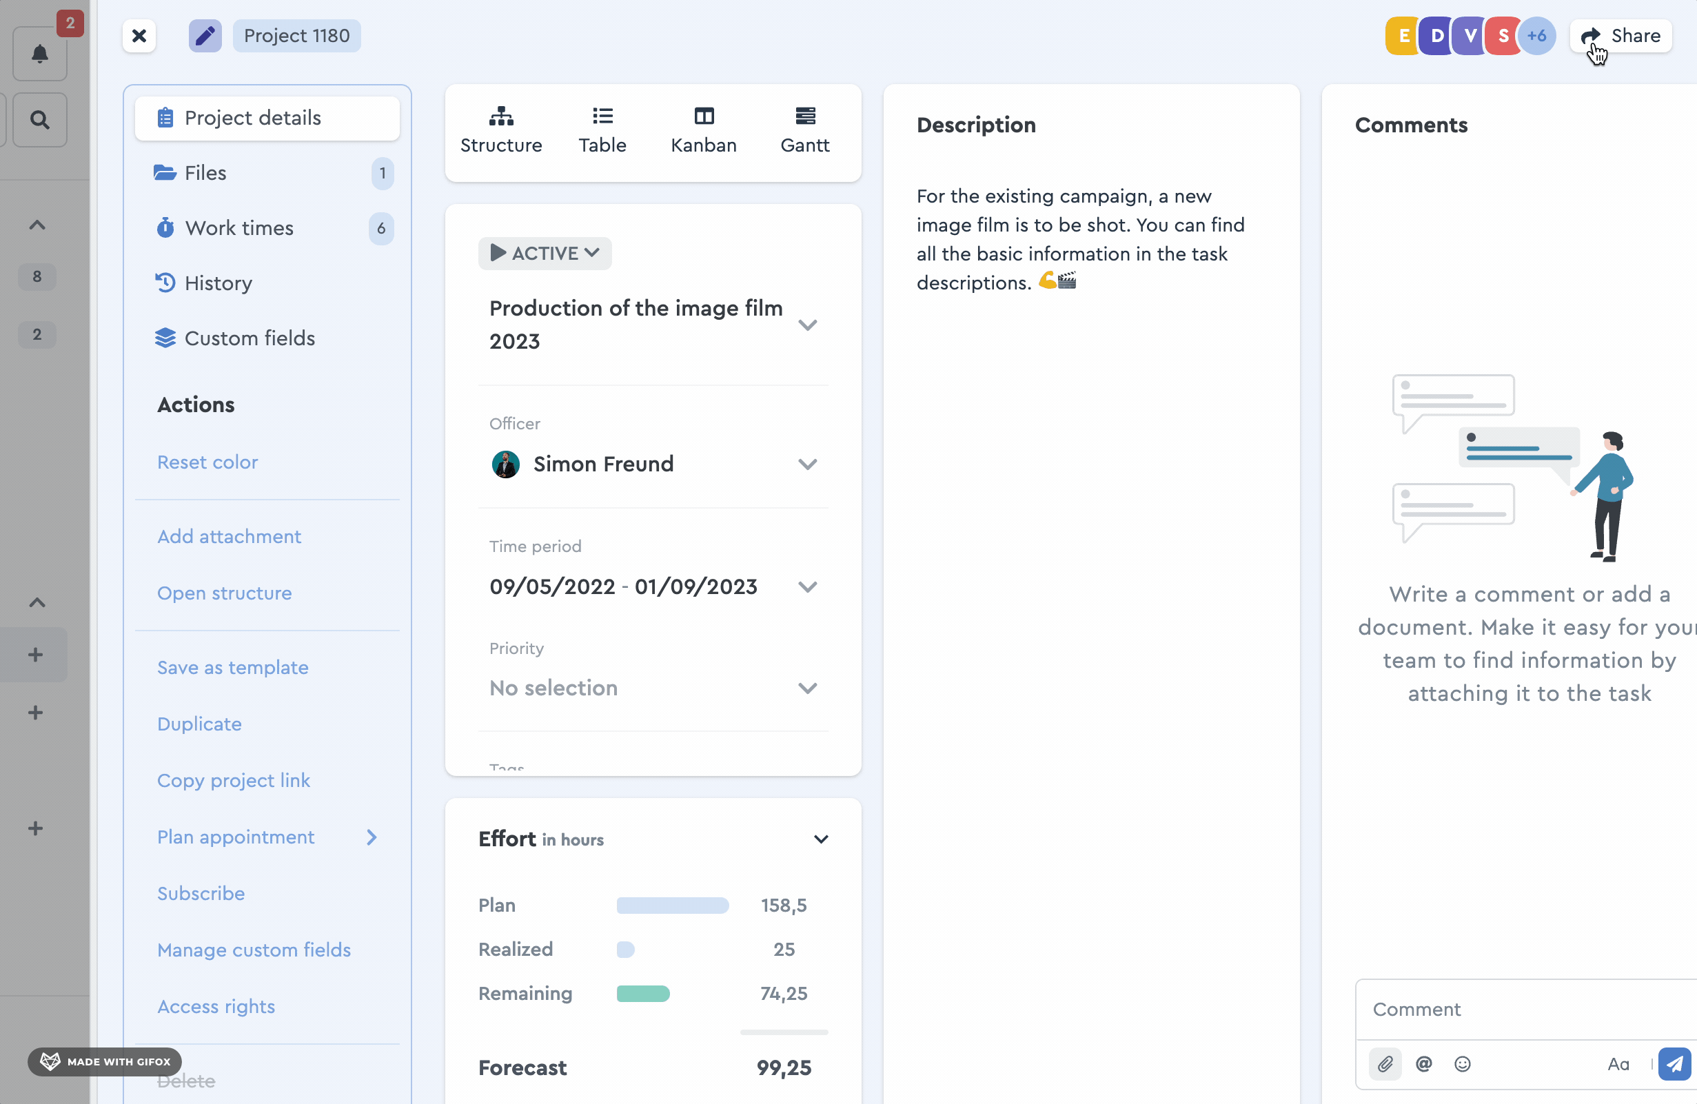Expand Plan appointment submenu arrow
Viewport: 1697px width, 1104px height.
click(372, 837)
